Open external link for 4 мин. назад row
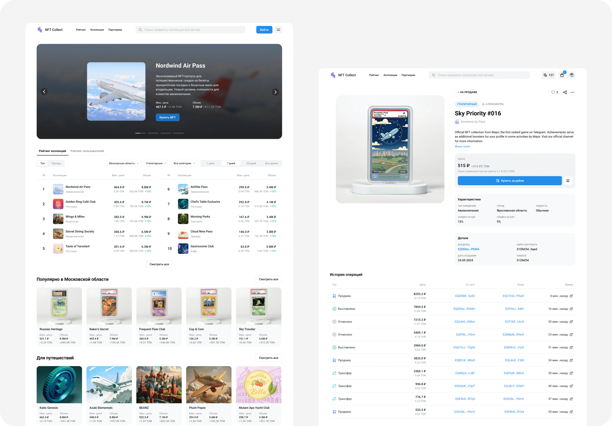This screenshot has height=426, width=612. [x=571, y=296]
